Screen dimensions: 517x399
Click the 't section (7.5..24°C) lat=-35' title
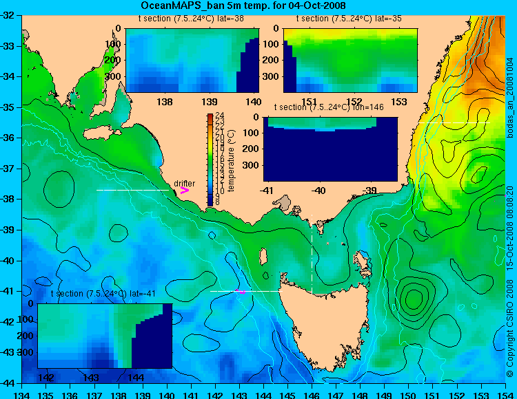click(x=349, y=19)
